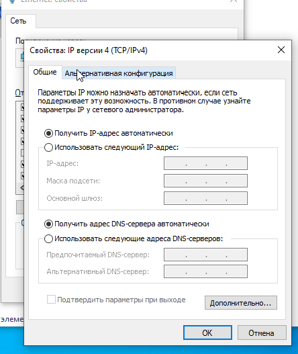Close the Ethernet properties window behind
The image size is (298, 354).
point(234,1)
